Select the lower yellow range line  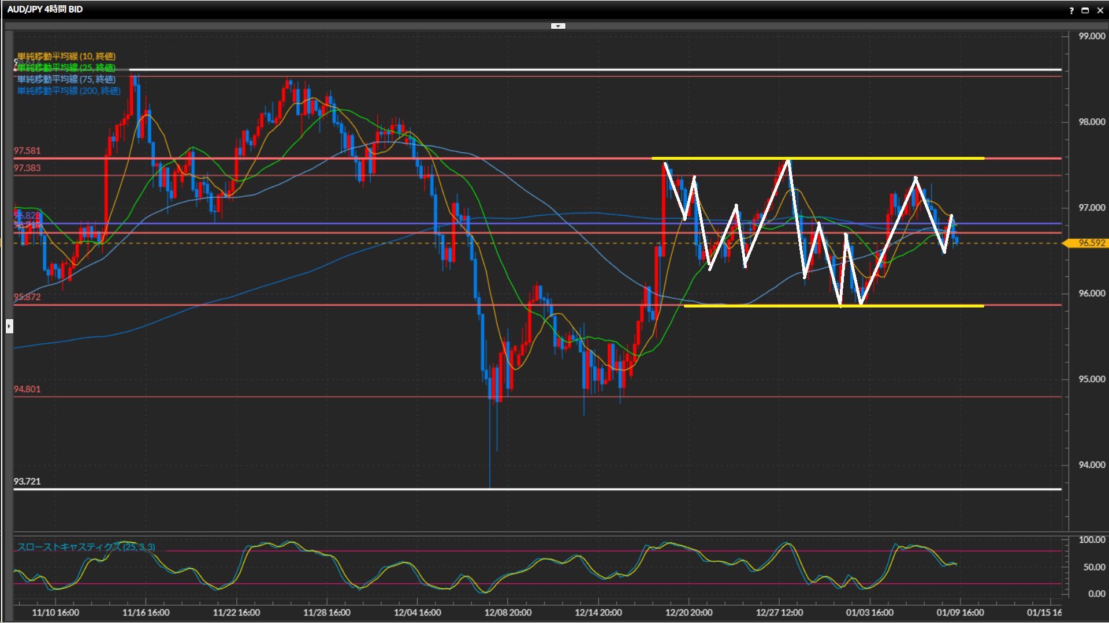924,306
